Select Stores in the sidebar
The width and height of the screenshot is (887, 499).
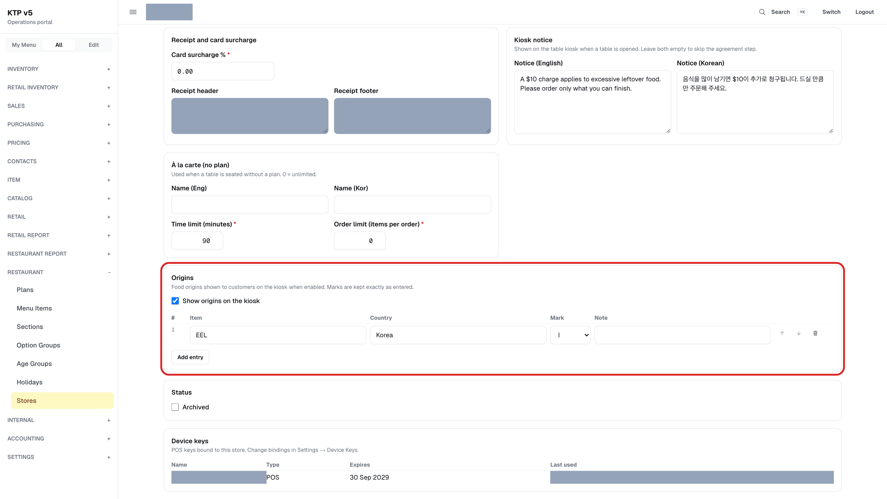click(x=62, y=400)
